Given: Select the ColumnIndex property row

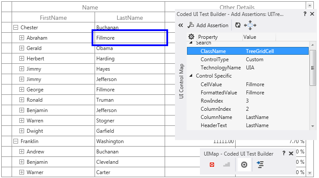Looking at the screenshot, I should (248, 109).
